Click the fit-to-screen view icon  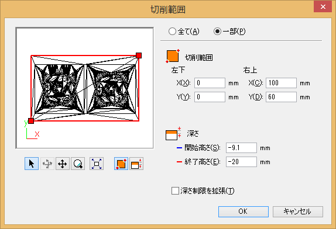click(x=97, y=164)
